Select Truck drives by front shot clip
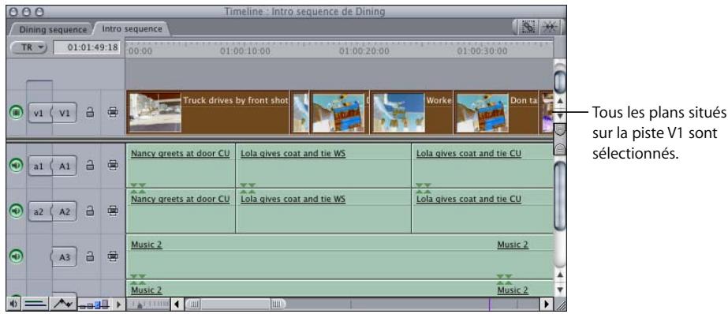 point(207,113)
